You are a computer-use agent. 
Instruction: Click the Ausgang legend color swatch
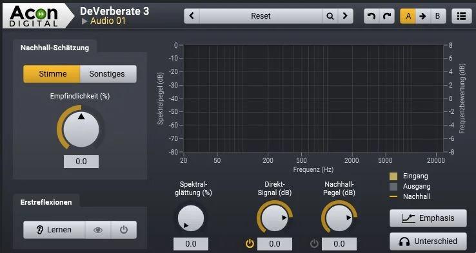point(393,187)
